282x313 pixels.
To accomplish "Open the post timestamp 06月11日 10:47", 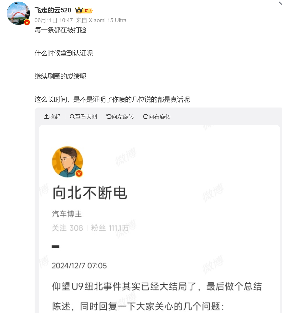I will [x=54, y=20].
